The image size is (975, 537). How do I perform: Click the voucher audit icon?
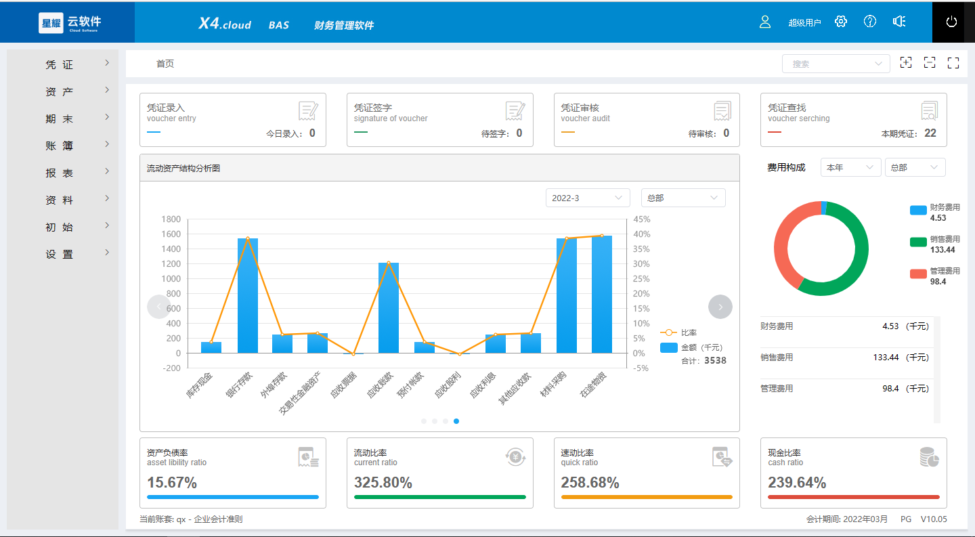coord(722,111)
